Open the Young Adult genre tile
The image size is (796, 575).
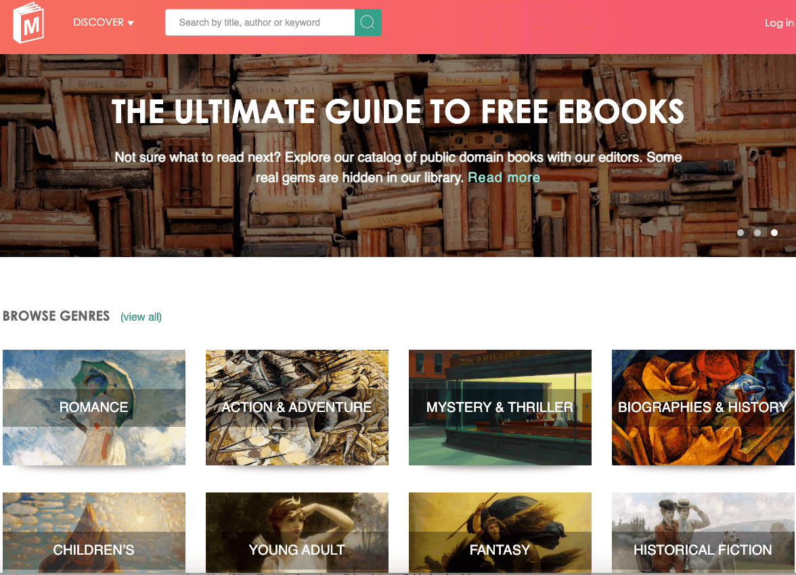(x=297, y=533)
